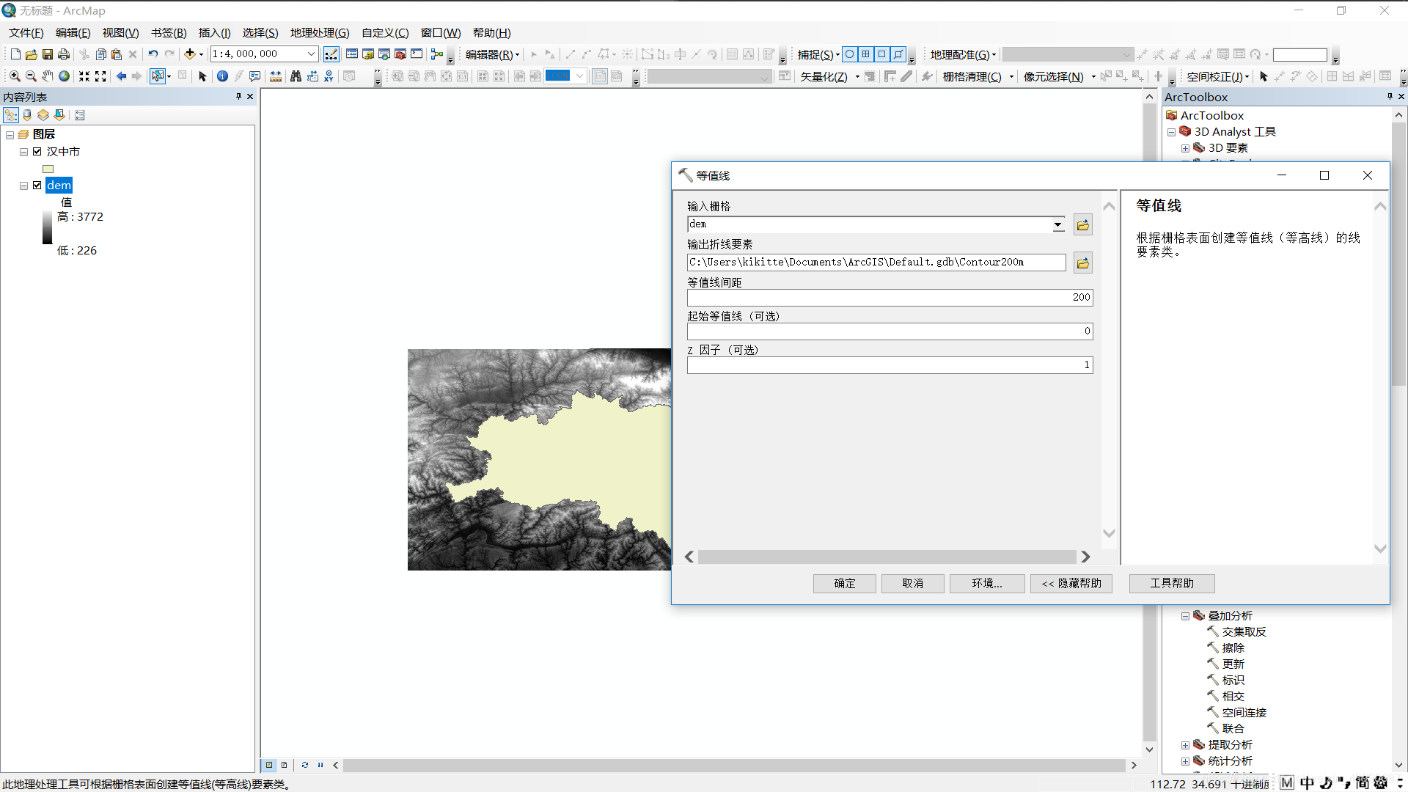
Task: List layers by selection
Action: click(x=59, y=115)
